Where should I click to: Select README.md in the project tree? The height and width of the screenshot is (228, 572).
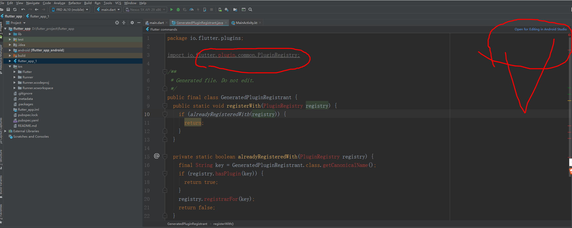click(27, 126)
